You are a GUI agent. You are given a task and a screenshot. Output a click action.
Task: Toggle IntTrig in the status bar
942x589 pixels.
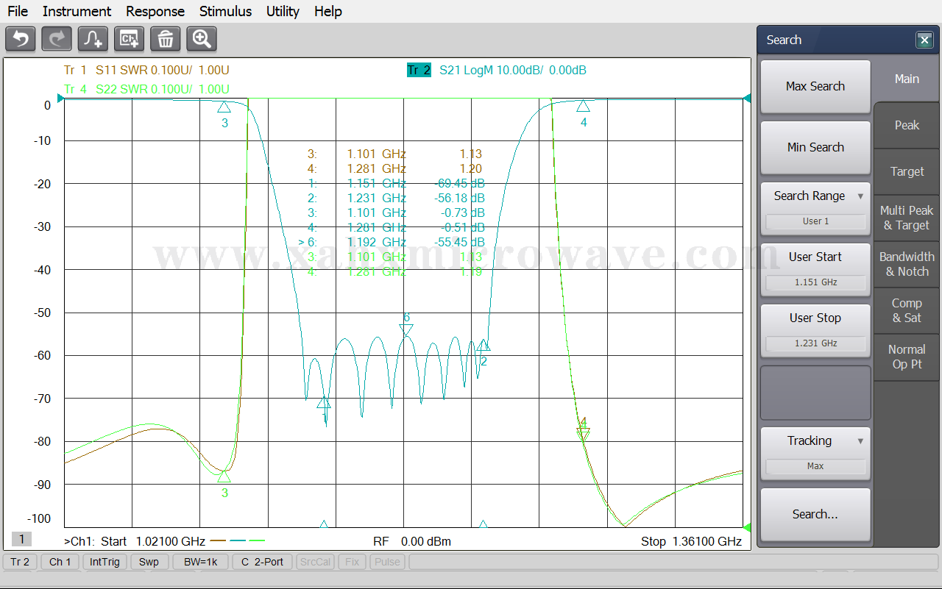105,562
